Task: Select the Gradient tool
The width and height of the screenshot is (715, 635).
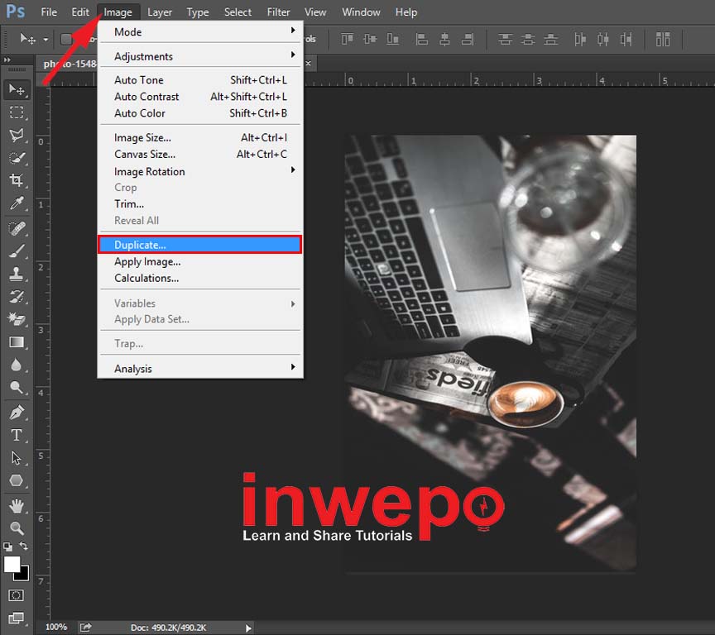Action: click(x=16, y=342)
